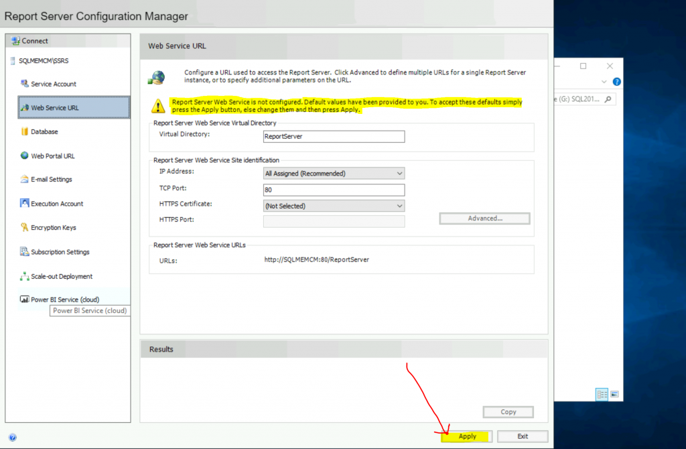686x449 pixels.
Task: Click the Service Account sidebar icon
Action: [x=25, y=84]
